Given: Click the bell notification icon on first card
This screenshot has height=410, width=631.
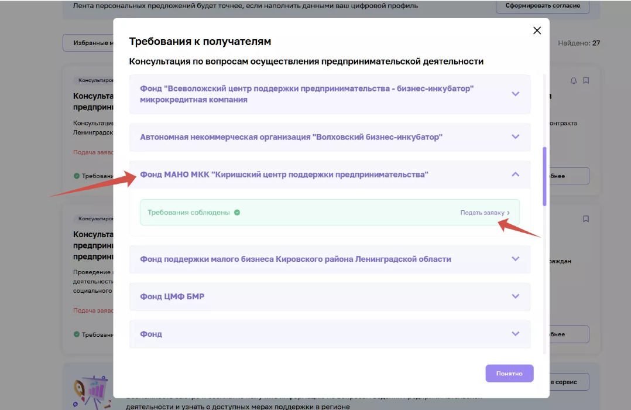Looking at the screenshot, I should (574, 80).
